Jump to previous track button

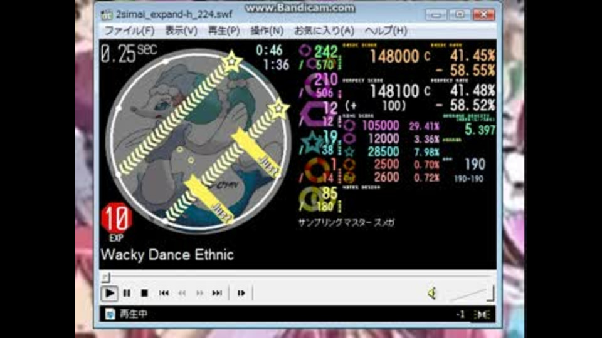(164, 293)
